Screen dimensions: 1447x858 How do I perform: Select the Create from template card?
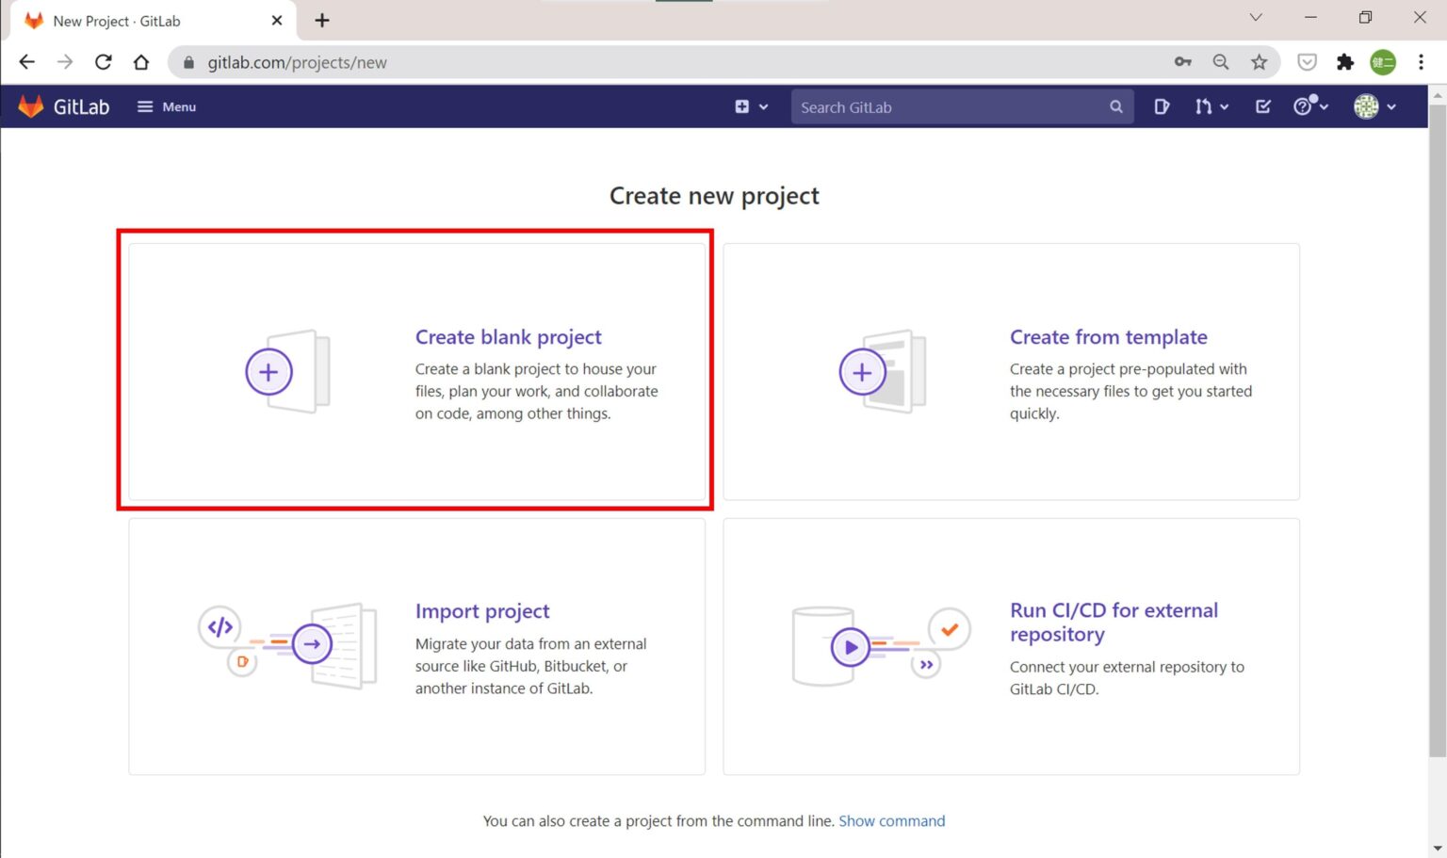click(1011, 372)
